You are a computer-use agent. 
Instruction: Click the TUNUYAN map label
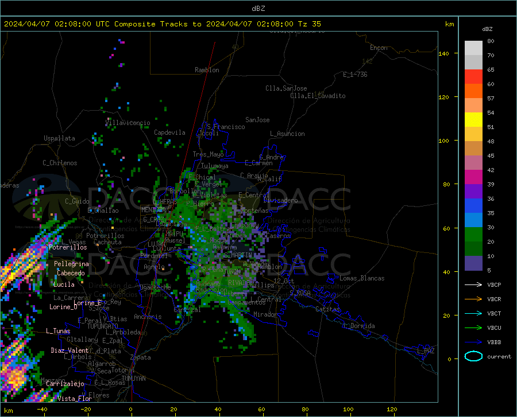pos(133,379)
